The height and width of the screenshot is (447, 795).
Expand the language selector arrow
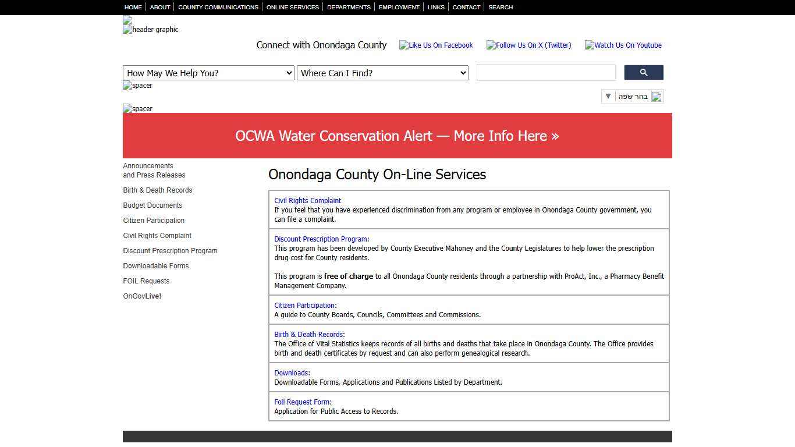pos(608,97)
